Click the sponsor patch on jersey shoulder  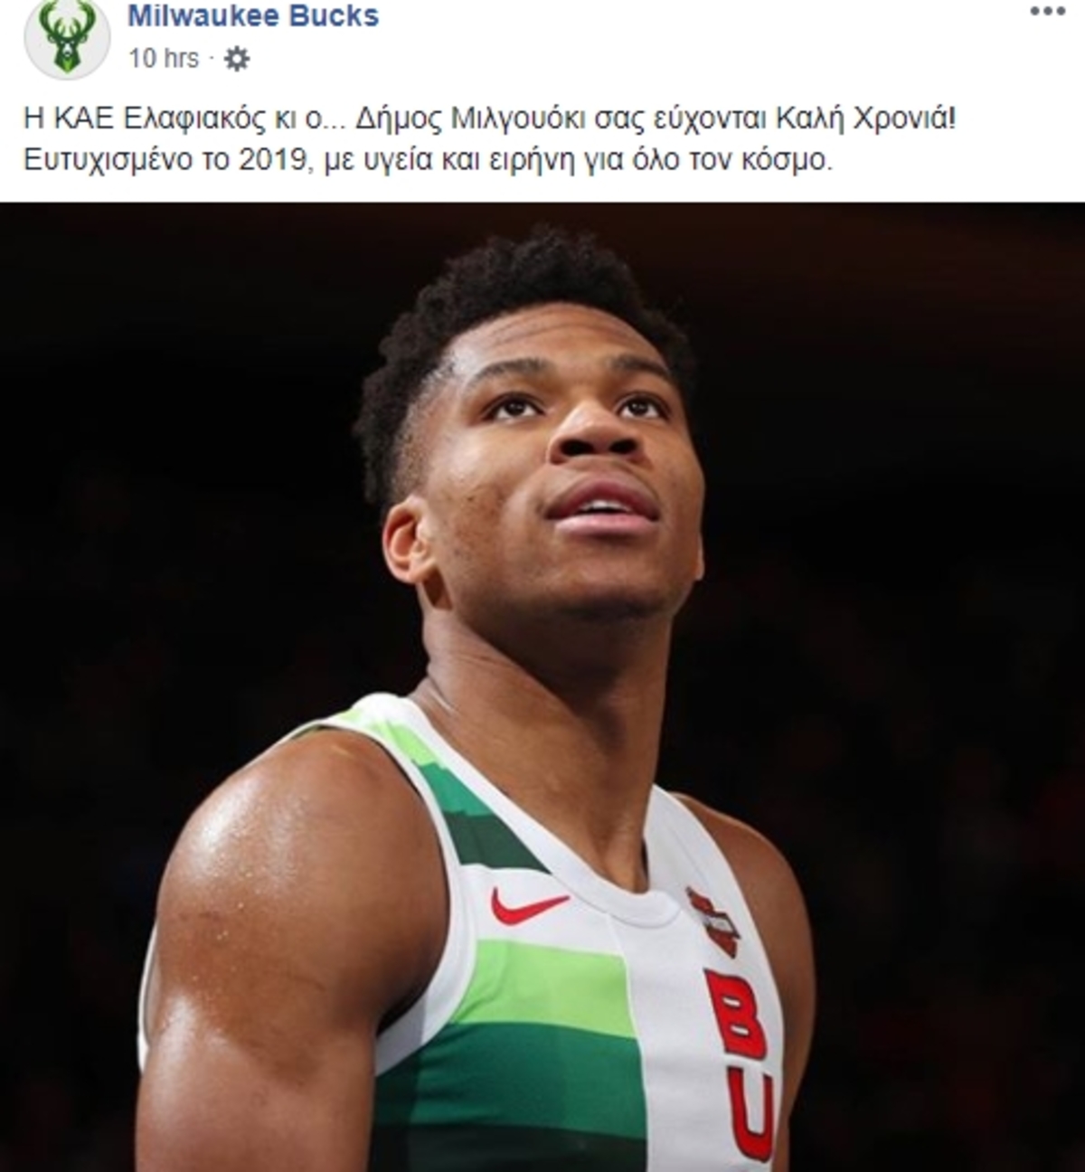pyautogui.click(x=714, y=922)
